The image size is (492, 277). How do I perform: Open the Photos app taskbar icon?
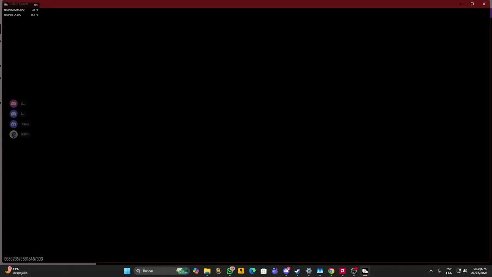tap(320, 271)
